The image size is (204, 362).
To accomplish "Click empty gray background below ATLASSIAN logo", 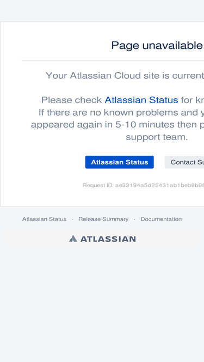I will (x=102, y=300).
